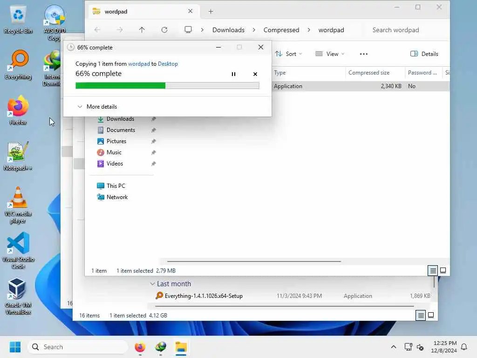Open Downloads in the navigation pane
Viewport: 477px width, 358px height.
[x=120, y=119]
